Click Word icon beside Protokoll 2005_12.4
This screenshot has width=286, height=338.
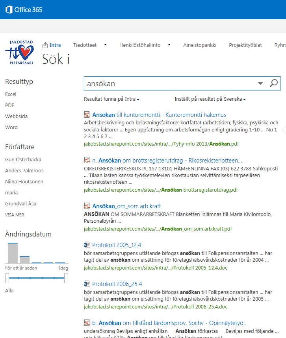[x=87, y=245]
